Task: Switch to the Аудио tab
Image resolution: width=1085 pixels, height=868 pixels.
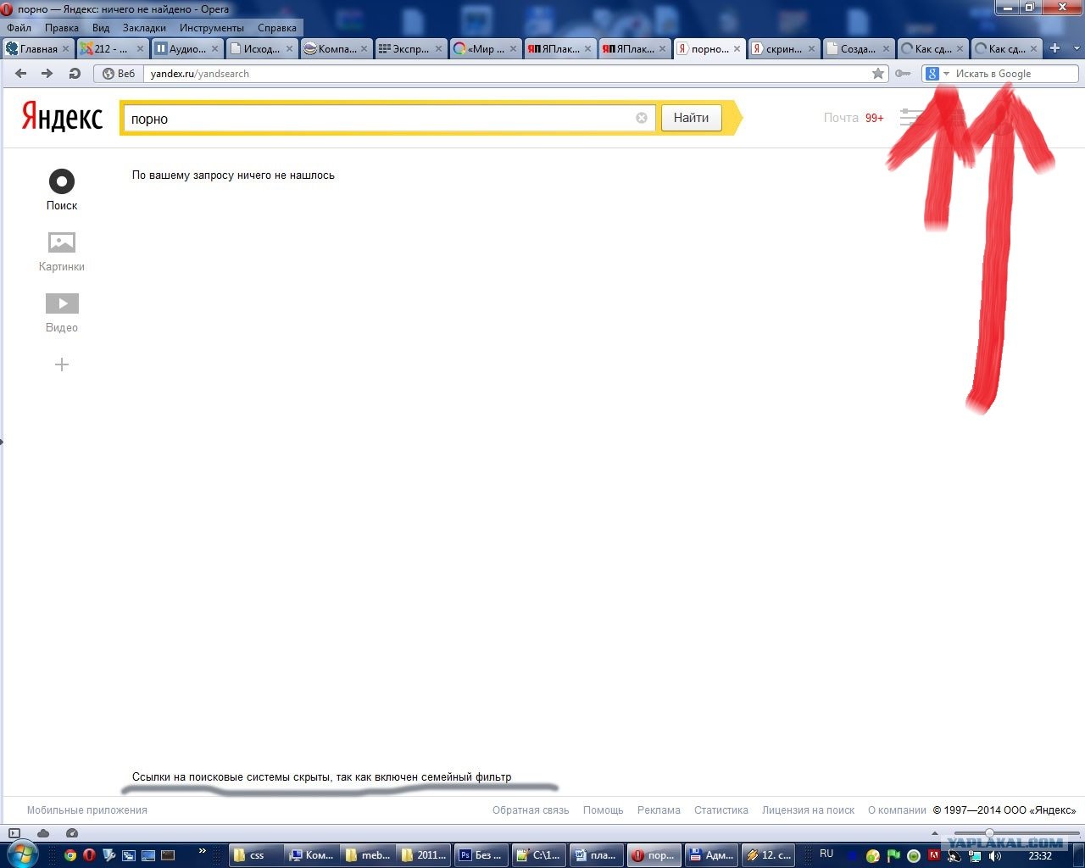Action: 187,48
